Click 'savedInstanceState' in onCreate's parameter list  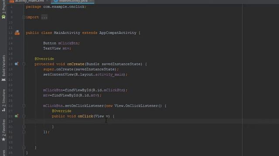(121, 64)
